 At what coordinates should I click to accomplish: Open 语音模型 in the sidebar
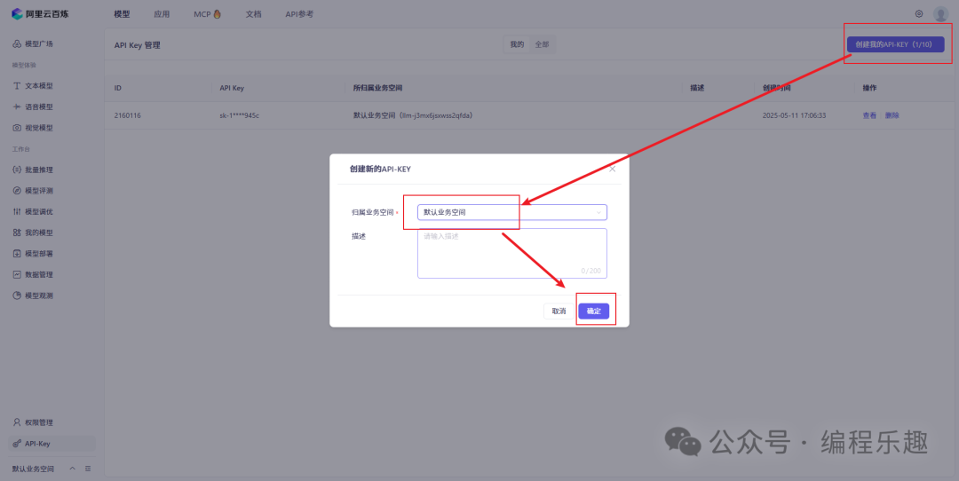click(33, 107)
